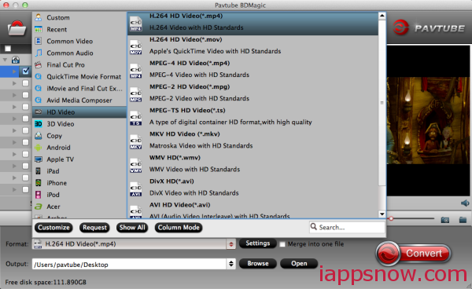Check the sixth title checkbox
472x289 pixels.
click(x=26, y=130)
